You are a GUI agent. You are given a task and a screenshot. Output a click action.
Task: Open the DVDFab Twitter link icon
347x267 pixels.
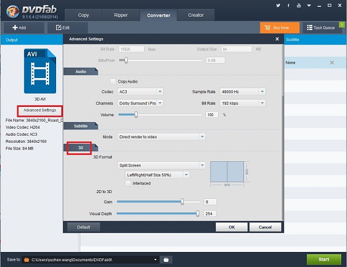pos(278,6)
